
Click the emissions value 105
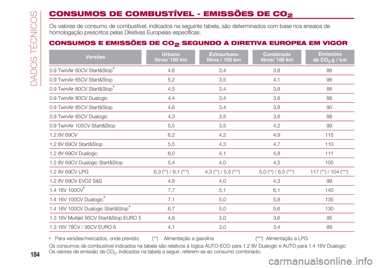click(329, 162)
